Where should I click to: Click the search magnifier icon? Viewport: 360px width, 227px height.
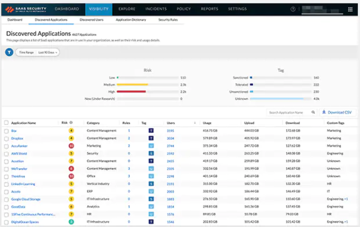coord(313,112)
